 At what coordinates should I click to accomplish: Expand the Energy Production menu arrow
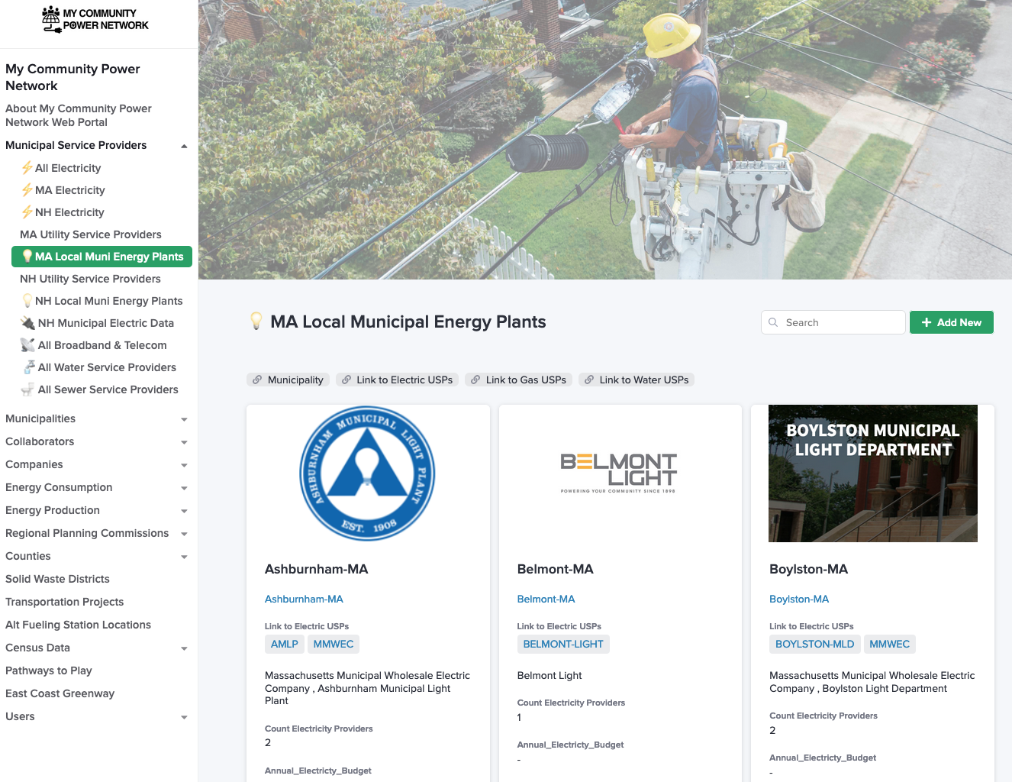tap(184, 511)
